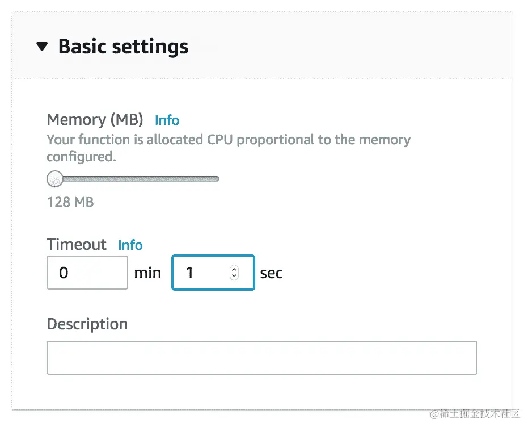Open the Info link beside Memory (MB)
The height and width of the screenshot is (423, 524).
coord(167,120)
